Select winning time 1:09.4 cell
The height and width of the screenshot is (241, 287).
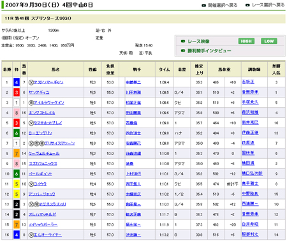click(x=165, y=82)
